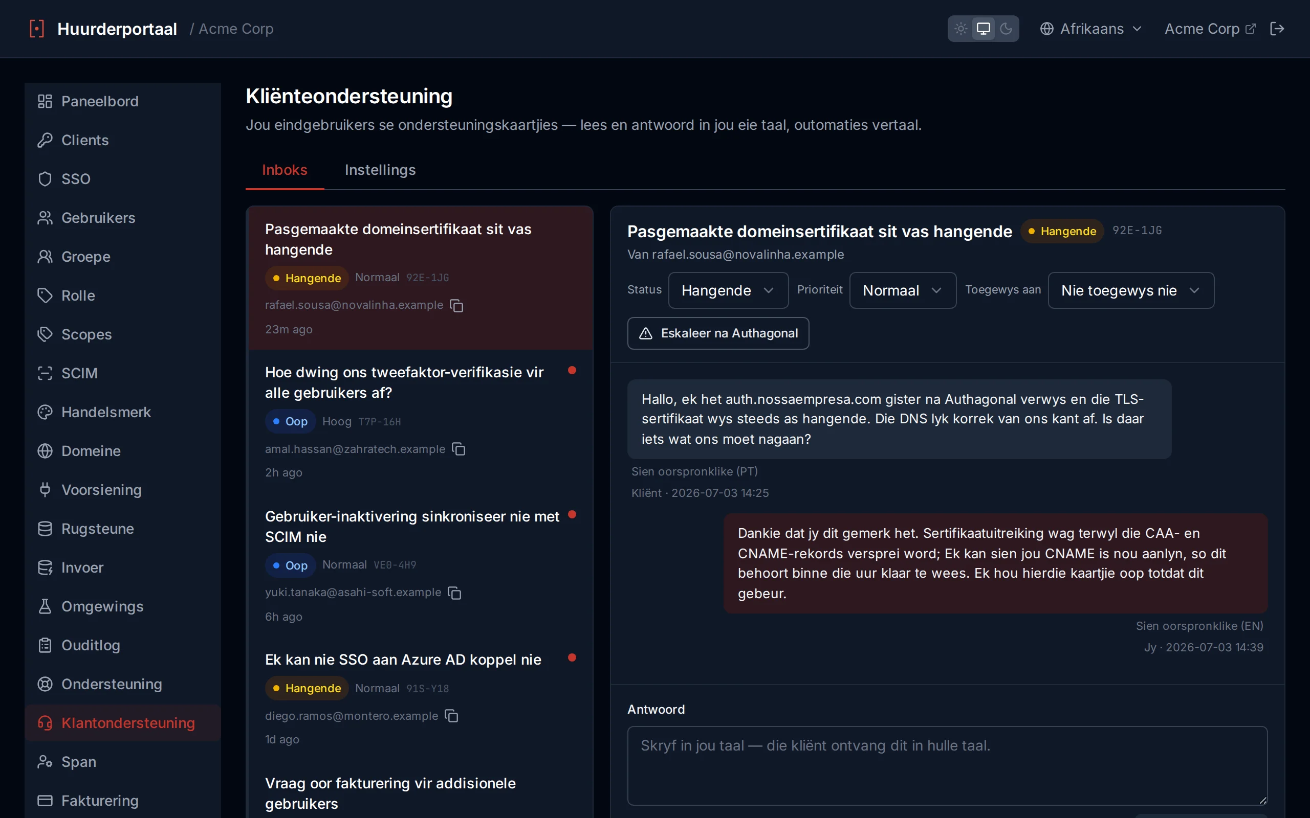Select the system theme monitor icon
The image size is (1310, 818).
(x=984, y=29)
